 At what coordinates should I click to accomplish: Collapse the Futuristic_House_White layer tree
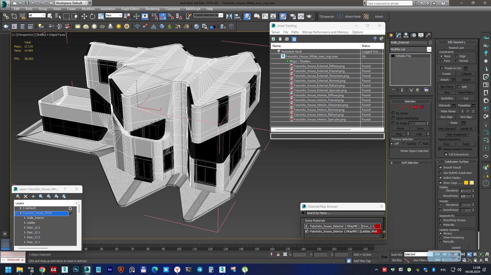(17, 213)
